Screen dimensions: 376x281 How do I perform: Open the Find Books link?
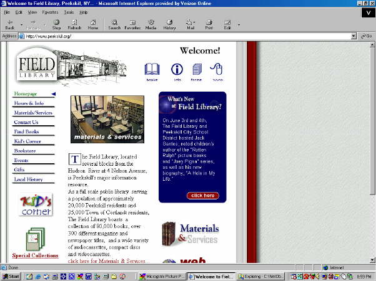tap(26, 131)
